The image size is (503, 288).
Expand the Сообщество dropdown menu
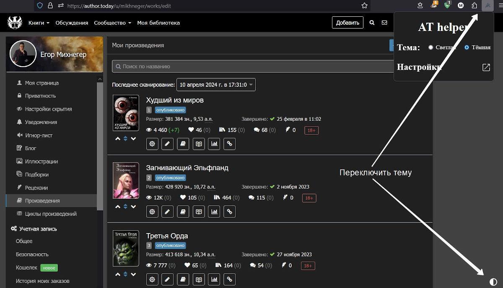(x=112, y=23)
